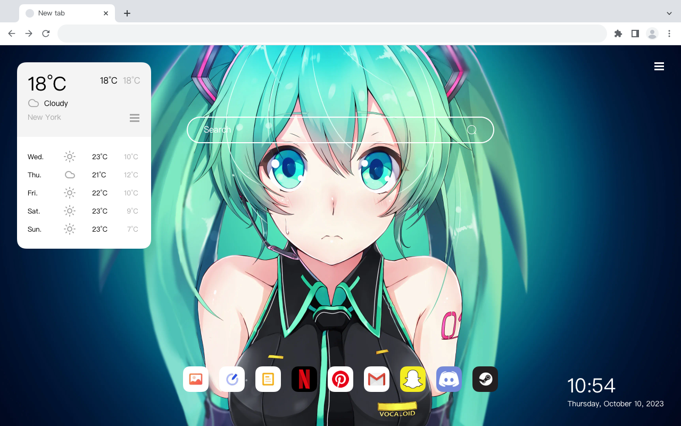Launch the Pinterest shortcut
The image size is (681, 426).
tap(340, 379)
